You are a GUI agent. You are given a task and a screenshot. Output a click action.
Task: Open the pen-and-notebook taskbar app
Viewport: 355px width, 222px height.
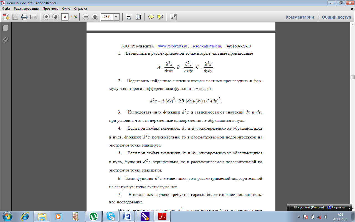[145, 216]
